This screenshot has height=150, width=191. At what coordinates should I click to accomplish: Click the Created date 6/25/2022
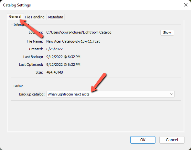[x=54, y=49]
